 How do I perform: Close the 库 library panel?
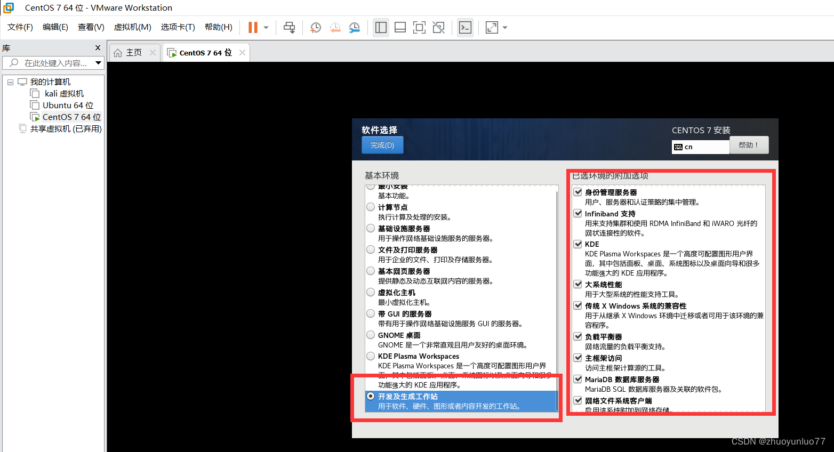pyautogui.click(x=98, y=48)
